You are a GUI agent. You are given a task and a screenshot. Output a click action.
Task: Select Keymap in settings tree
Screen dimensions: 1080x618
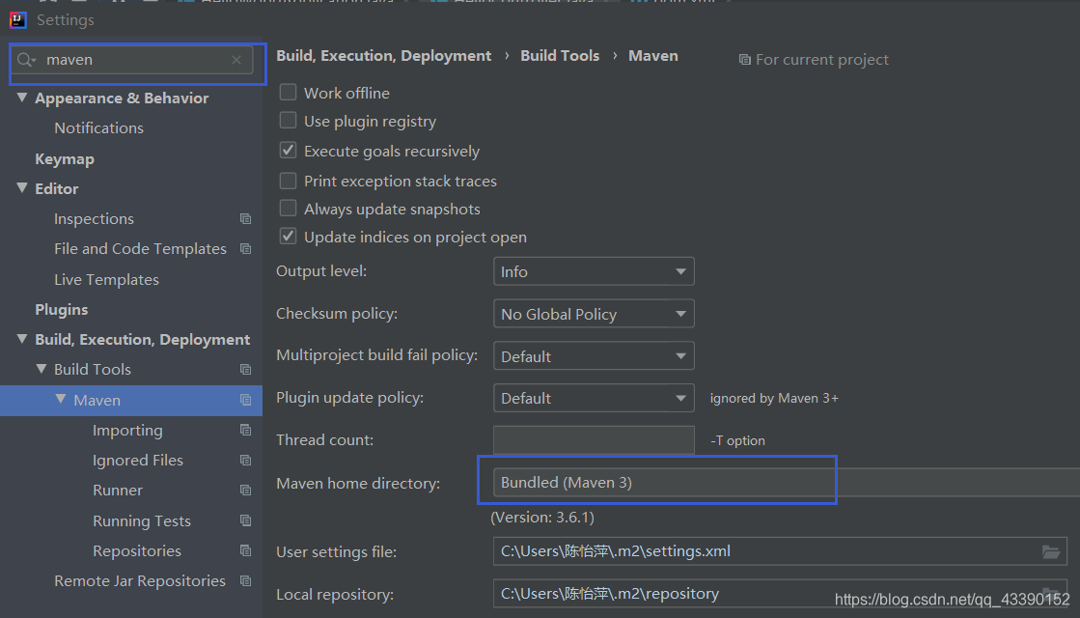65,159
